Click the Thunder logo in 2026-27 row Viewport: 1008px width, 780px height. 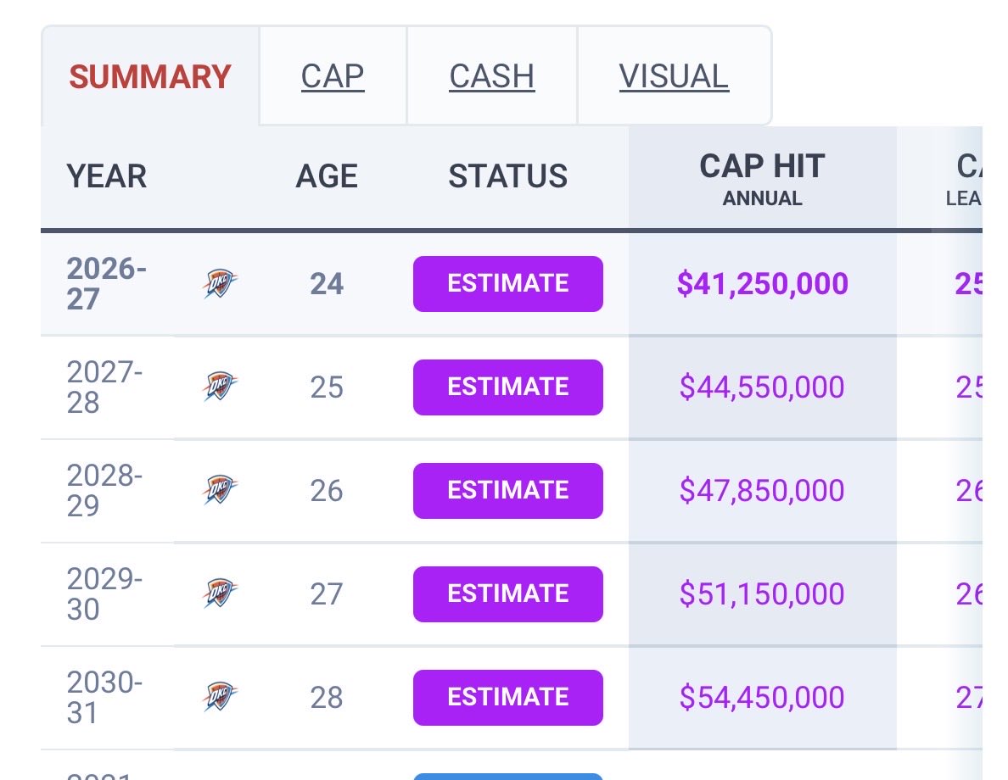pyautogui.click(x=220, y=283)
